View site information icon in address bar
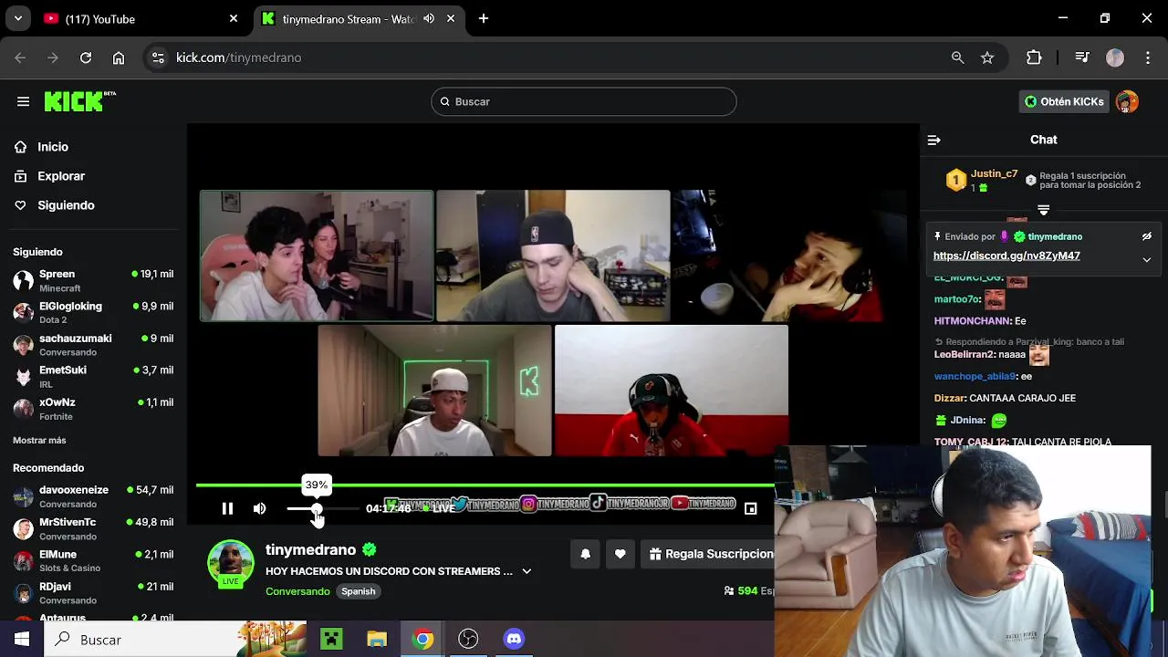The width and height of the screenshot is (1168, 657). click(158, 57)
